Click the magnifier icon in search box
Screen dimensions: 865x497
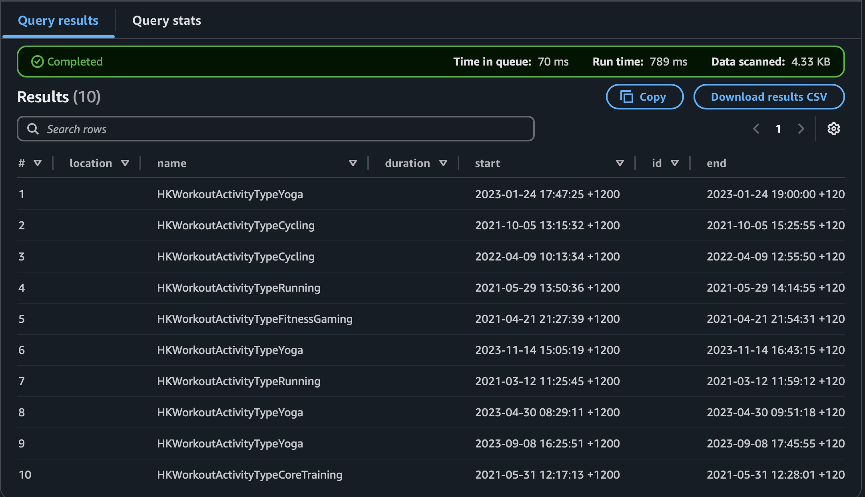33,129
